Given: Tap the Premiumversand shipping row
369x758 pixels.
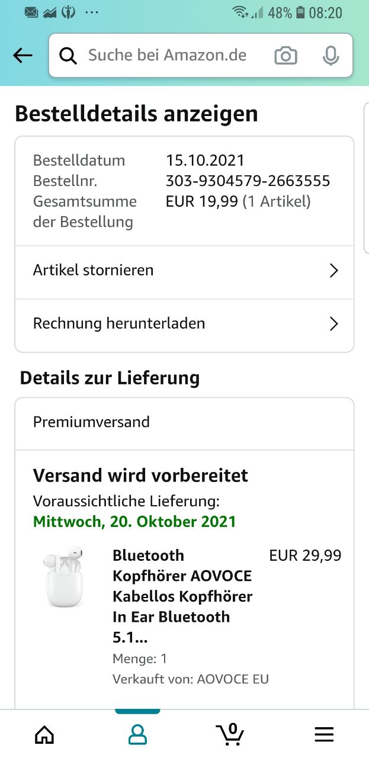Looking at the screenshot, I should (184, 422).
